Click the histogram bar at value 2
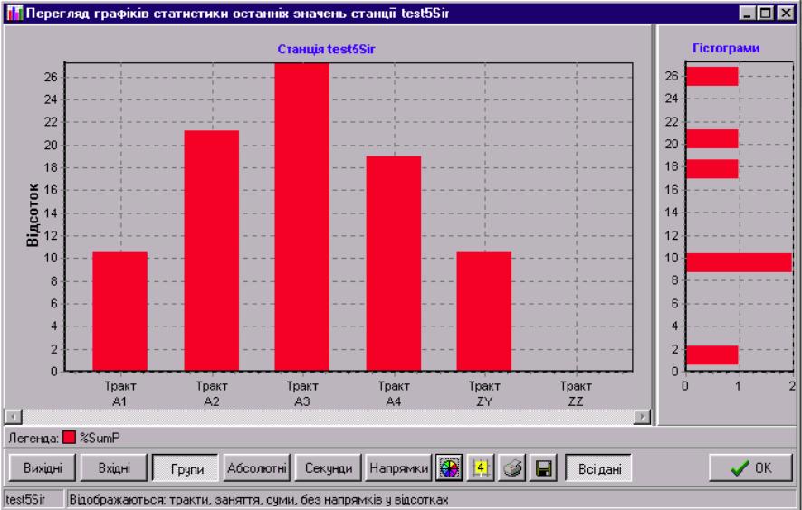This screenshot has width=802, height=510. pos(712,355)
